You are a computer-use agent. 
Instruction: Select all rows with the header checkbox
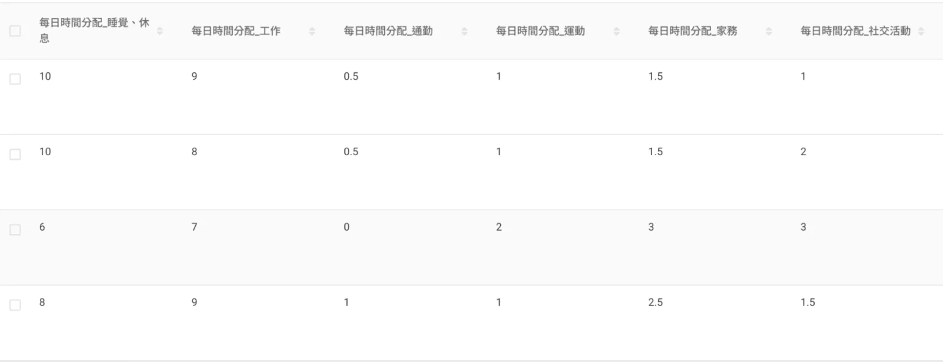pyautogui.click(x=15, y=31)
